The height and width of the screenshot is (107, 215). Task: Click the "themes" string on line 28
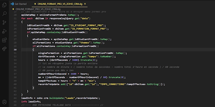click(x=85, y=43)
